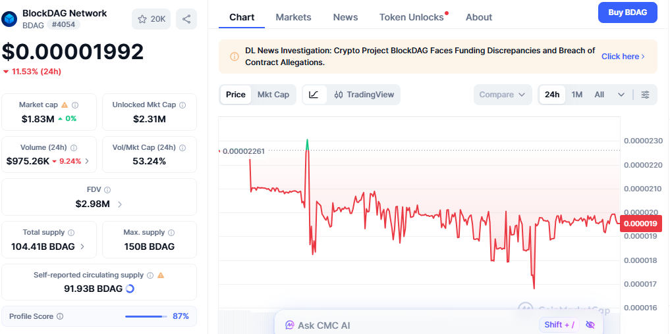This screenshot has width=670, height=334.
Task: Open the Market cap info icon
Action: point(75,105)
